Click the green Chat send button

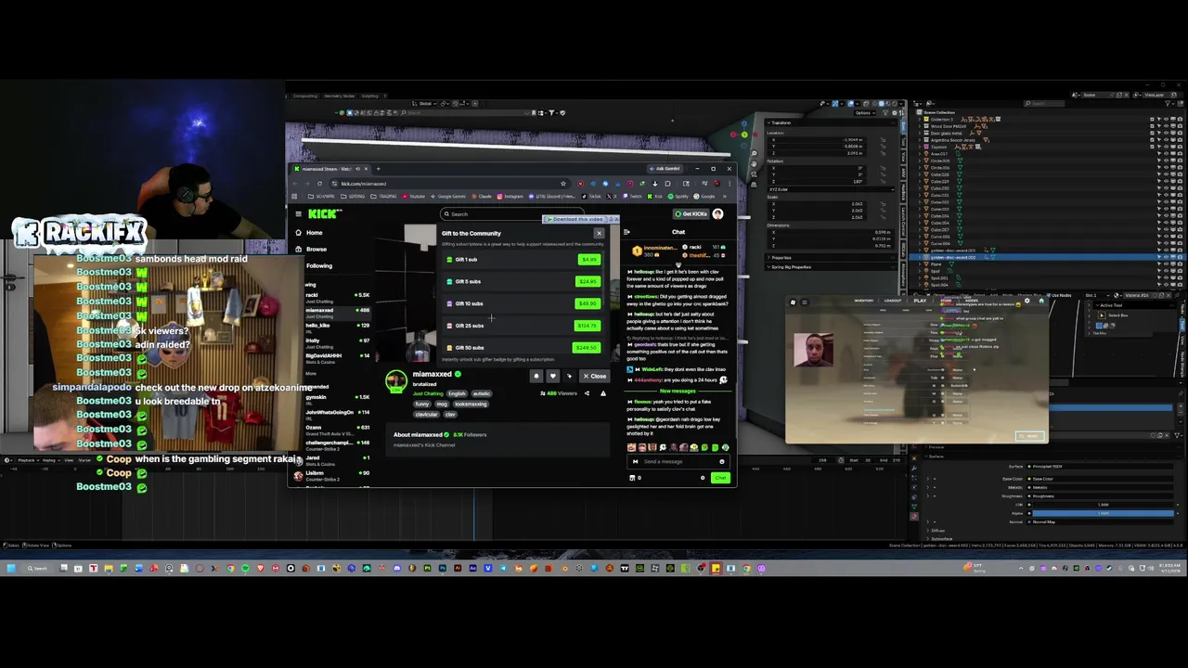720,478
